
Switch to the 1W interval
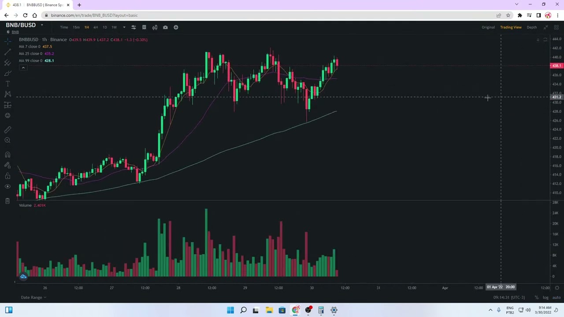click(x=114, y=27)
